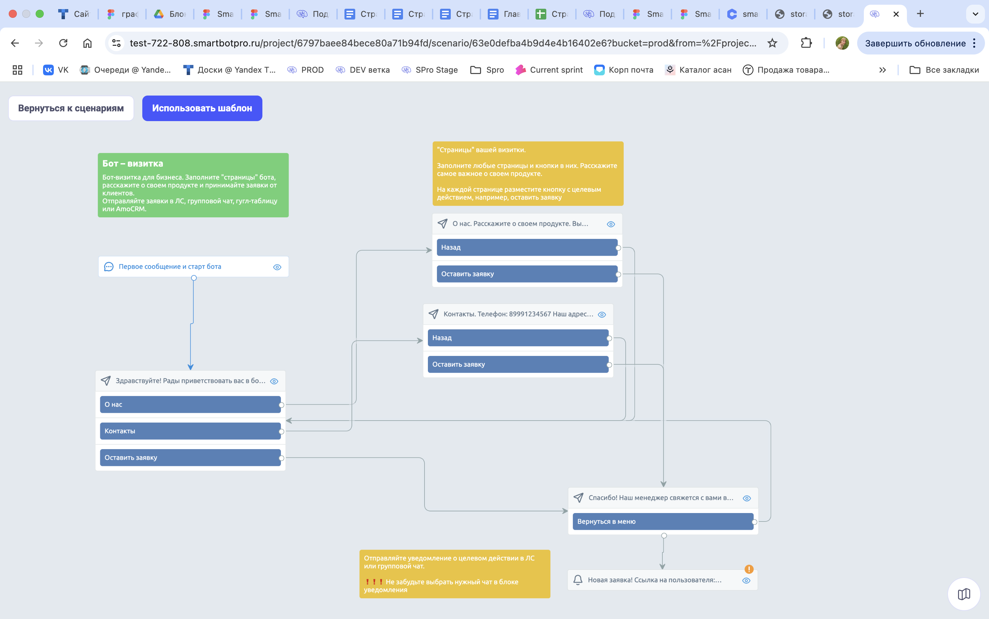Screen dimensions: 989x619
Task: Click site settings icon in address bar
Action: [x=116, y=43]
